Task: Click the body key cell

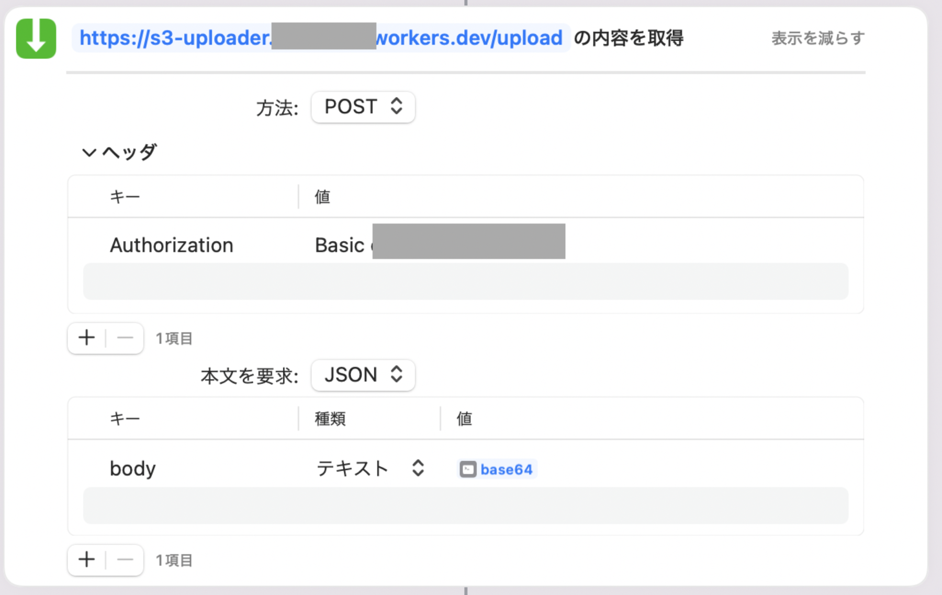Action: [132, 468]
